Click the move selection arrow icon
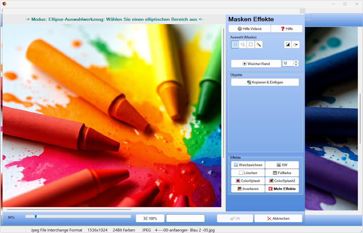Screen dimensions: 363x233 click(x=296, y=45)
